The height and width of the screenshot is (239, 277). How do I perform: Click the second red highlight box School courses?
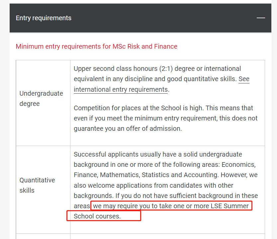104,216
